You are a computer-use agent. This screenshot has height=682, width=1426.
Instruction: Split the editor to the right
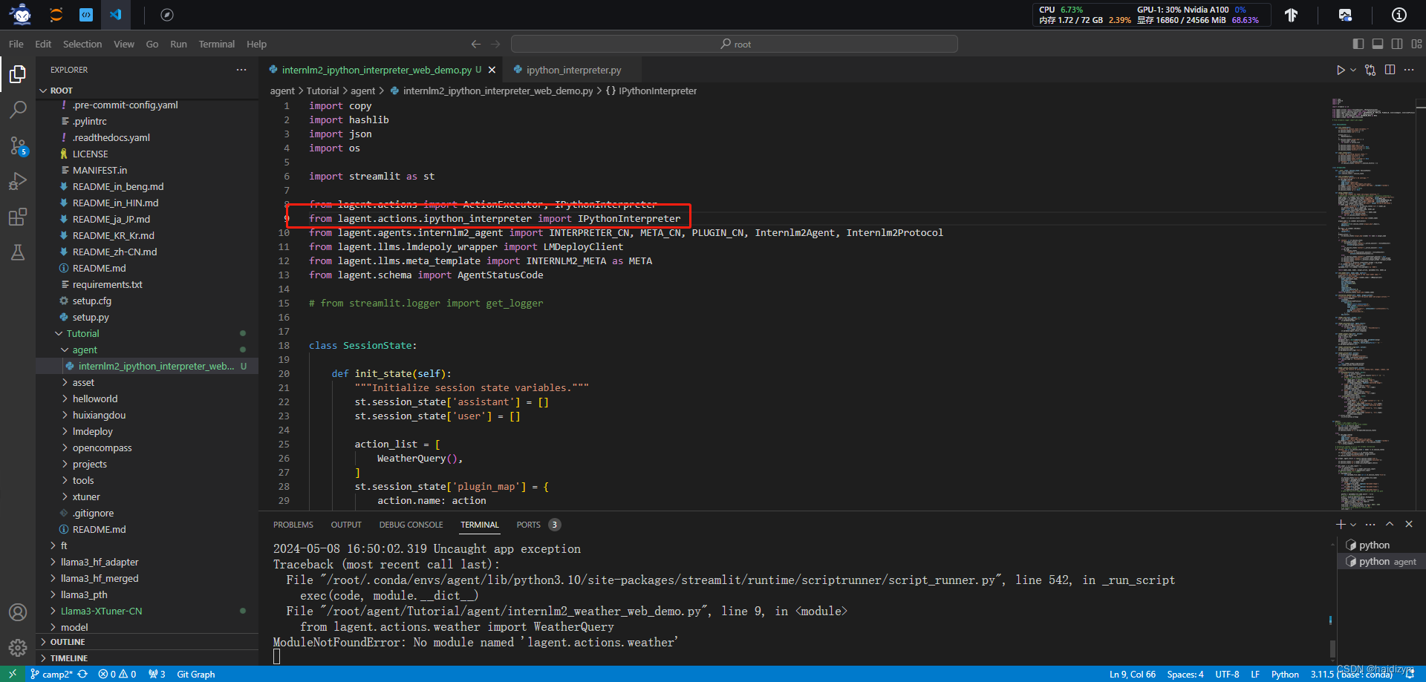point(1390,70)
